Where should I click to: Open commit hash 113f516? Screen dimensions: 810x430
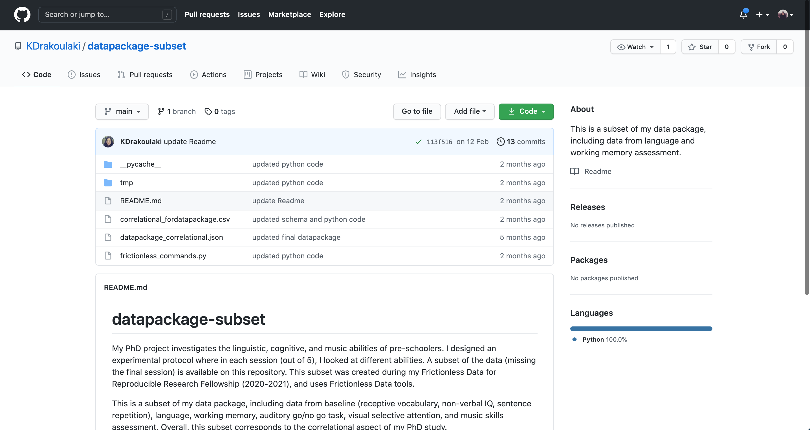(x=439, y=142)
